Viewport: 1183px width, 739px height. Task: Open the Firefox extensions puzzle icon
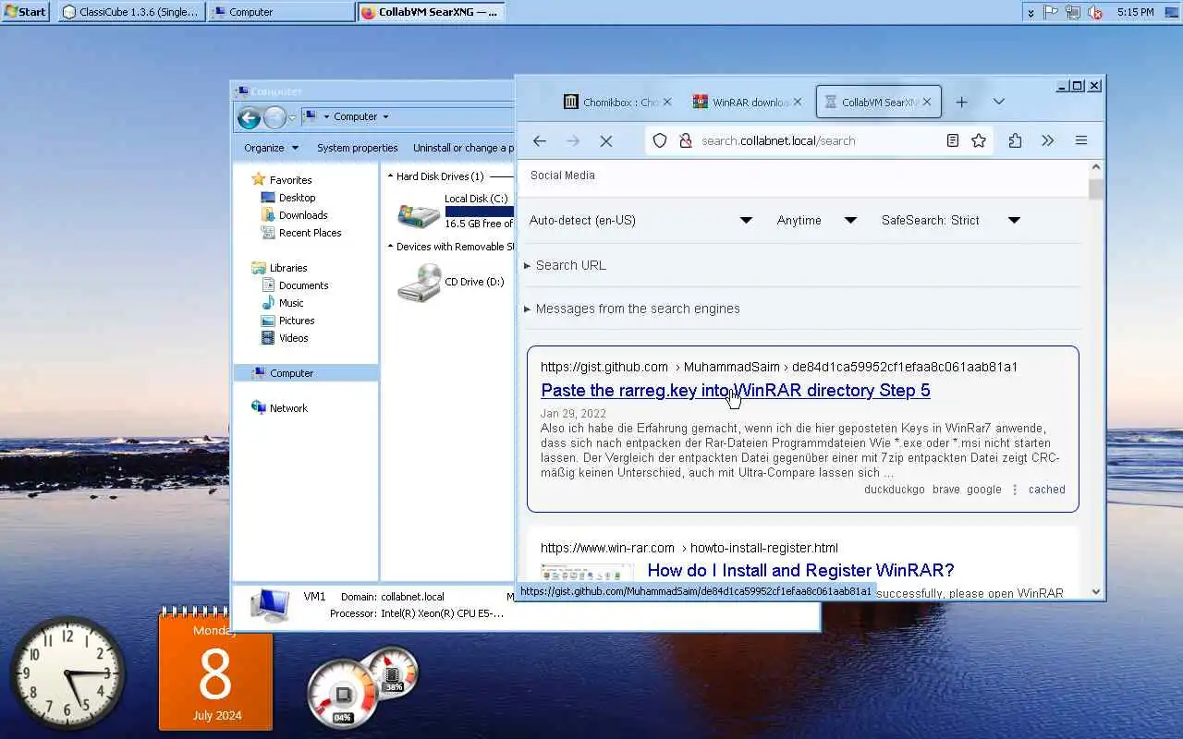(1015, 140)
